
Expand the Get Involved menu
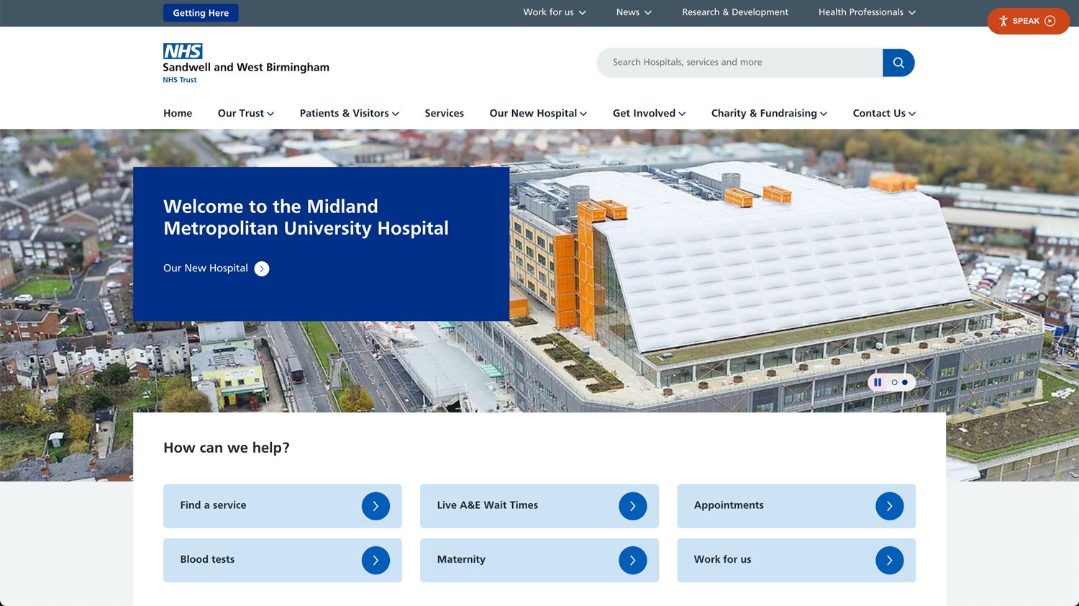coord(649,114)
